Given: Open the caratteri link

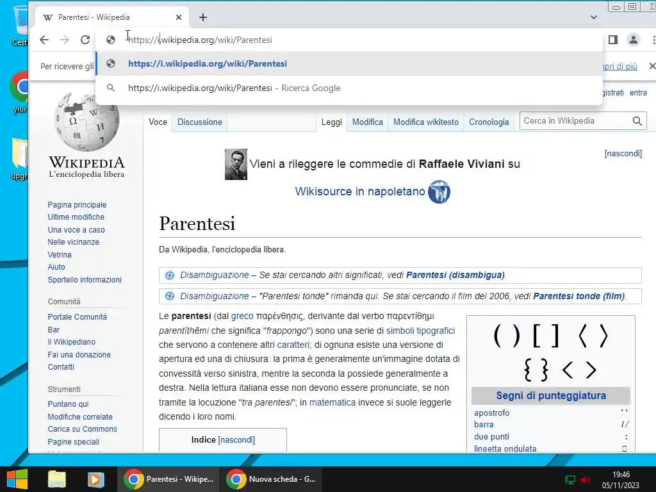Looking at the screenshot, I should pyautogui.click(x=293, y=345).
